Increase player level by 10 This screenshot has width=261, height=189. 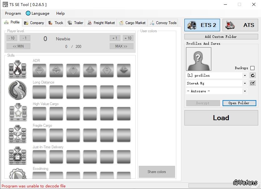point(128,38)
